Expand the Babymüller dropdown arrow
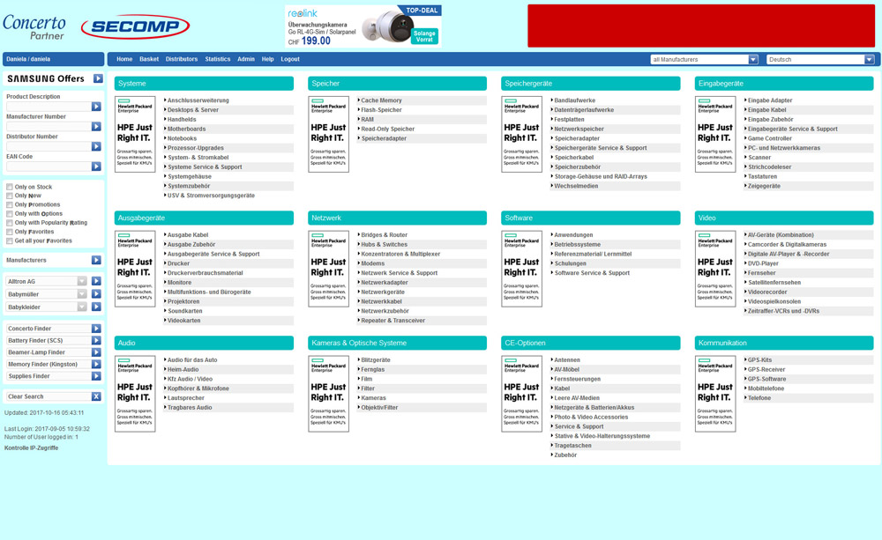 click(x=82, y=294)
